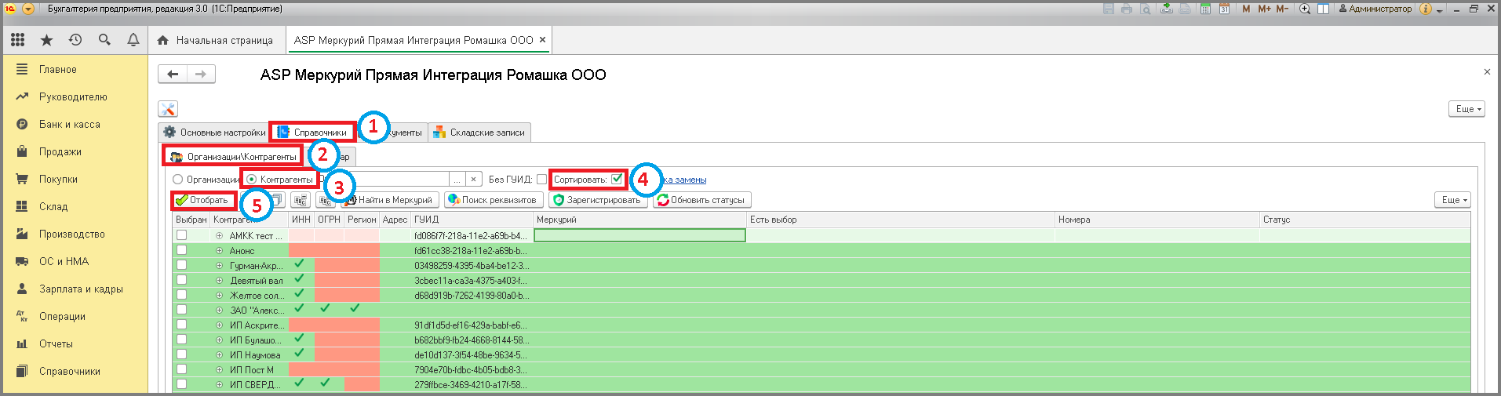Screen dimensions: 1501x396
Task: Expand the Гурман-Акр row
Action: point(219,266)
